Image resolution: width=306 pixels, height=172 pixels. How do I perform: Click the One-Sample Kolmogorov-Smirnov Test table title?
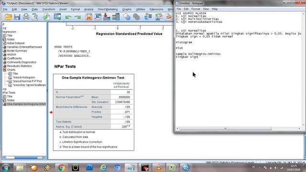tap(93, 77)
